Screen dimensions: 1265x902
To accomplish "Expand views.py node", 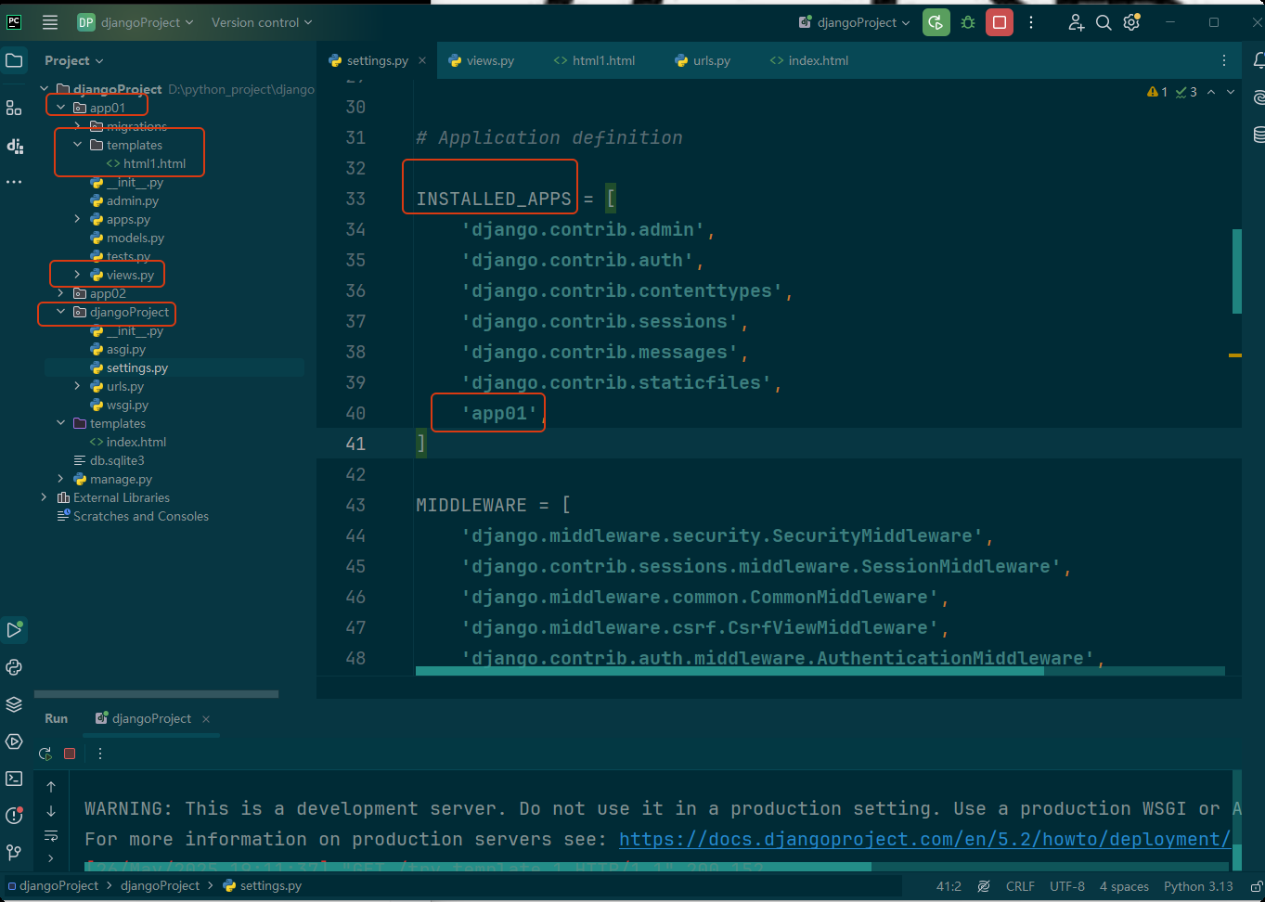I will coord(77,275).
